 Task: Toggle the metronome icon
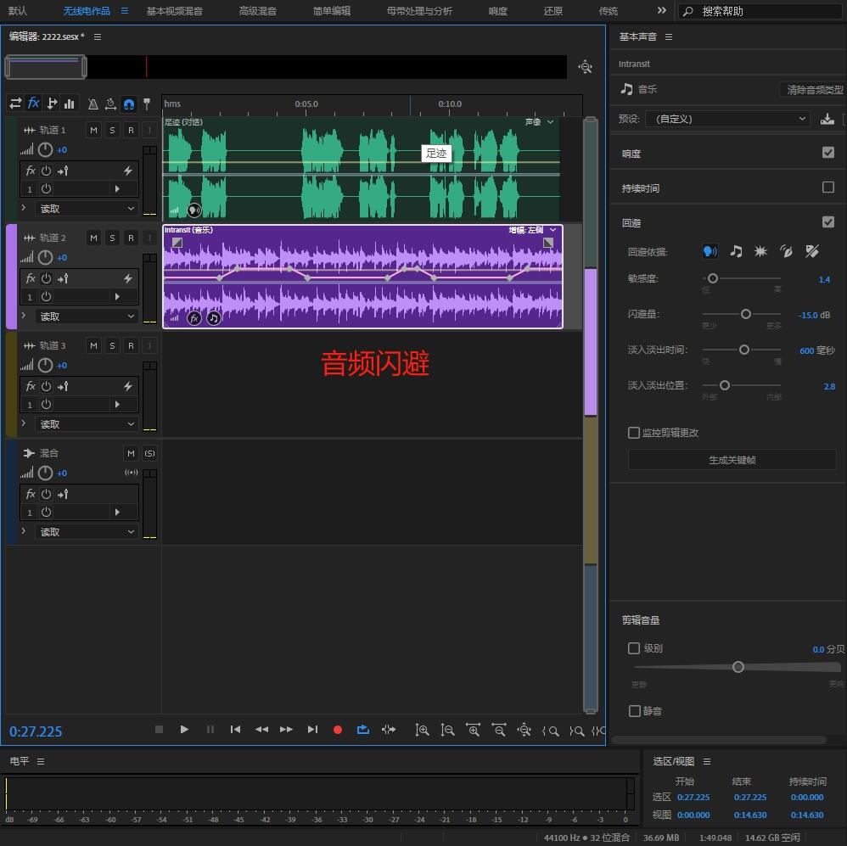tap(93, 104)
